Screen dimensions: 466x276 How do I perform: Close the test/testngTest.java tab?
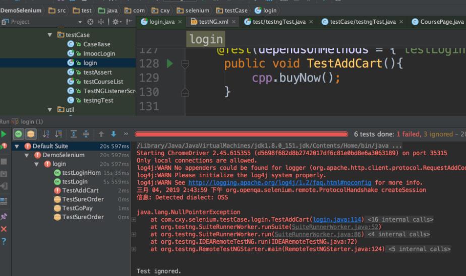(x=311, y=22)
